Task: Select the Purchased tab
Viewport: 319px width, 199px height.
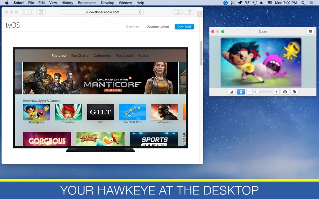Action: pos(124,55)
